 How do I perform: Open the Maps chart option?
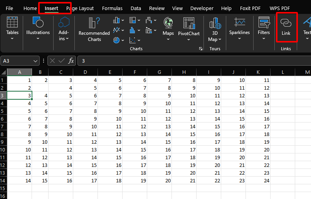(x=168, y=28)
